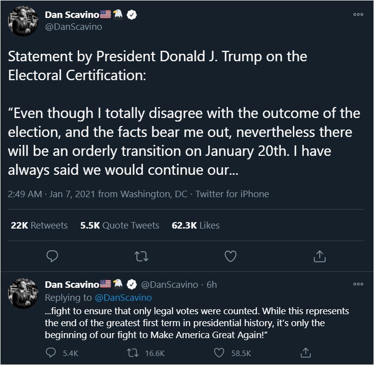Share the main tweet
The height and width of the screenshot is (365, 374).
click(319, 256)
